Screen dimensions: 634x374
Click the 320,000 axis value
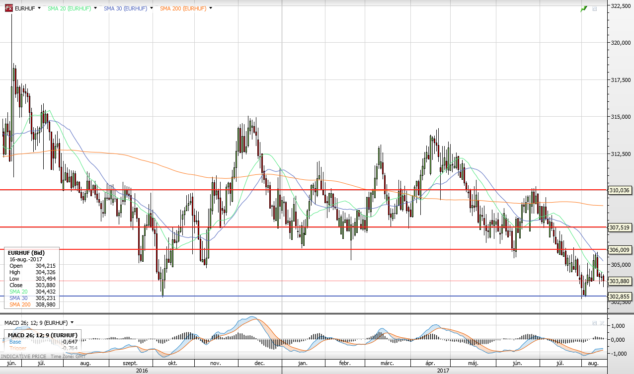(x=620, y=43)
